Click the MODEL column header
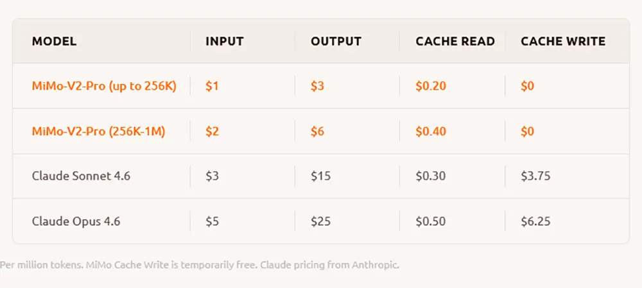 pyautogui.click(x=55, y=42)
